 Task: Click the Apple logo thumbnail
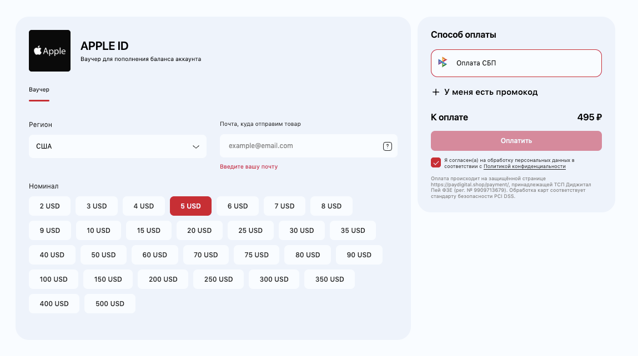click(49, 51)
